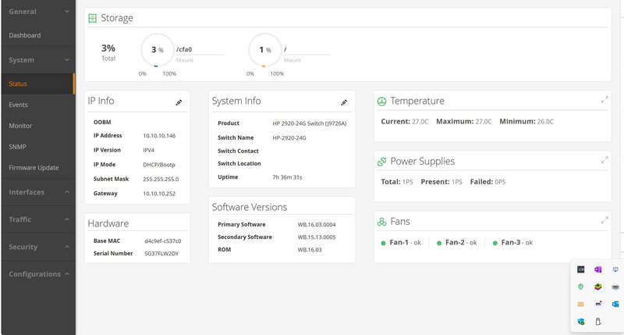Open the Monitor page

coord(20,126)
